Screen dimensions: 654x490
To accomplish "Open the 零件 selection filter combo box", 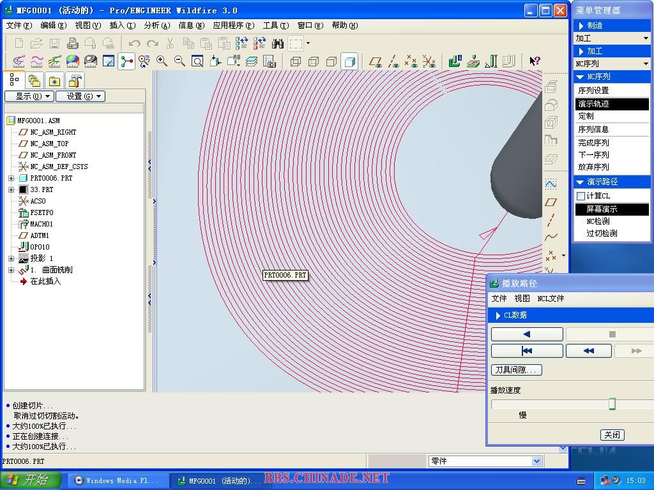I will coord(485,461).
